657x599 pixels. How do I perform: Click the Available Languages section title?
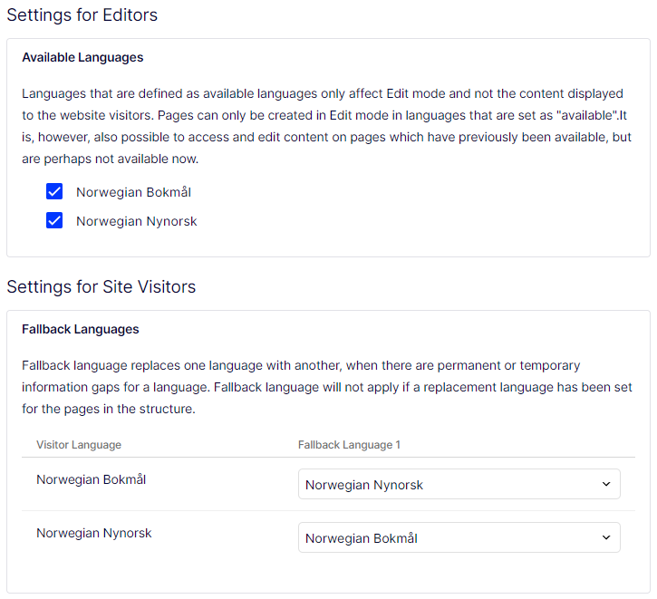82,57
